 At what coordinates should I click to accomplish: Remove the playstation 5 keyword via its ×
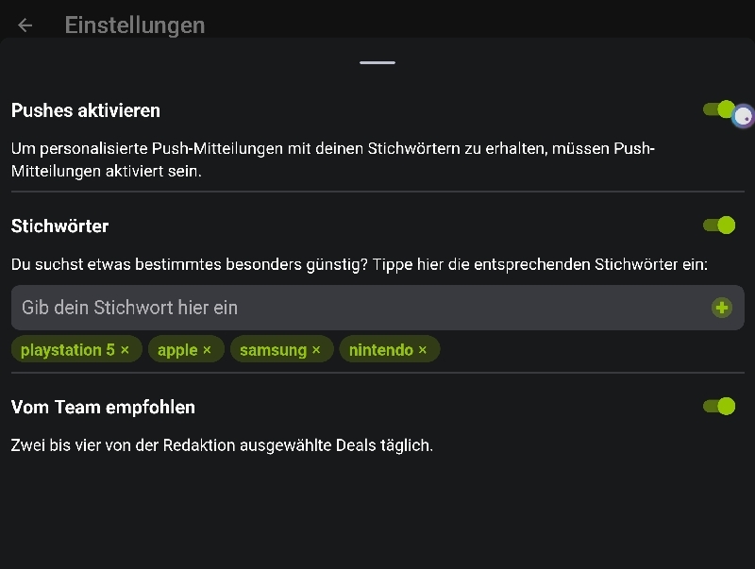point(125,350)
